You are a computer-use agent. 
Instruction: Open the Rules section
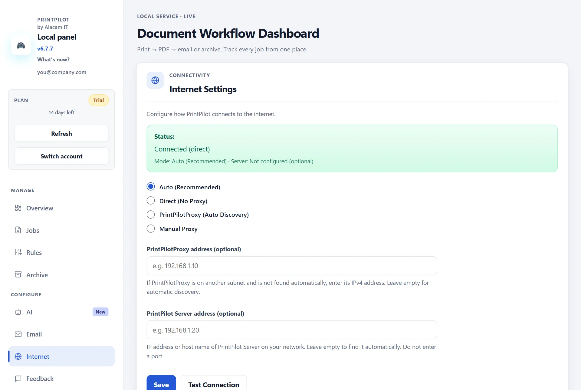tap(61, 252)
